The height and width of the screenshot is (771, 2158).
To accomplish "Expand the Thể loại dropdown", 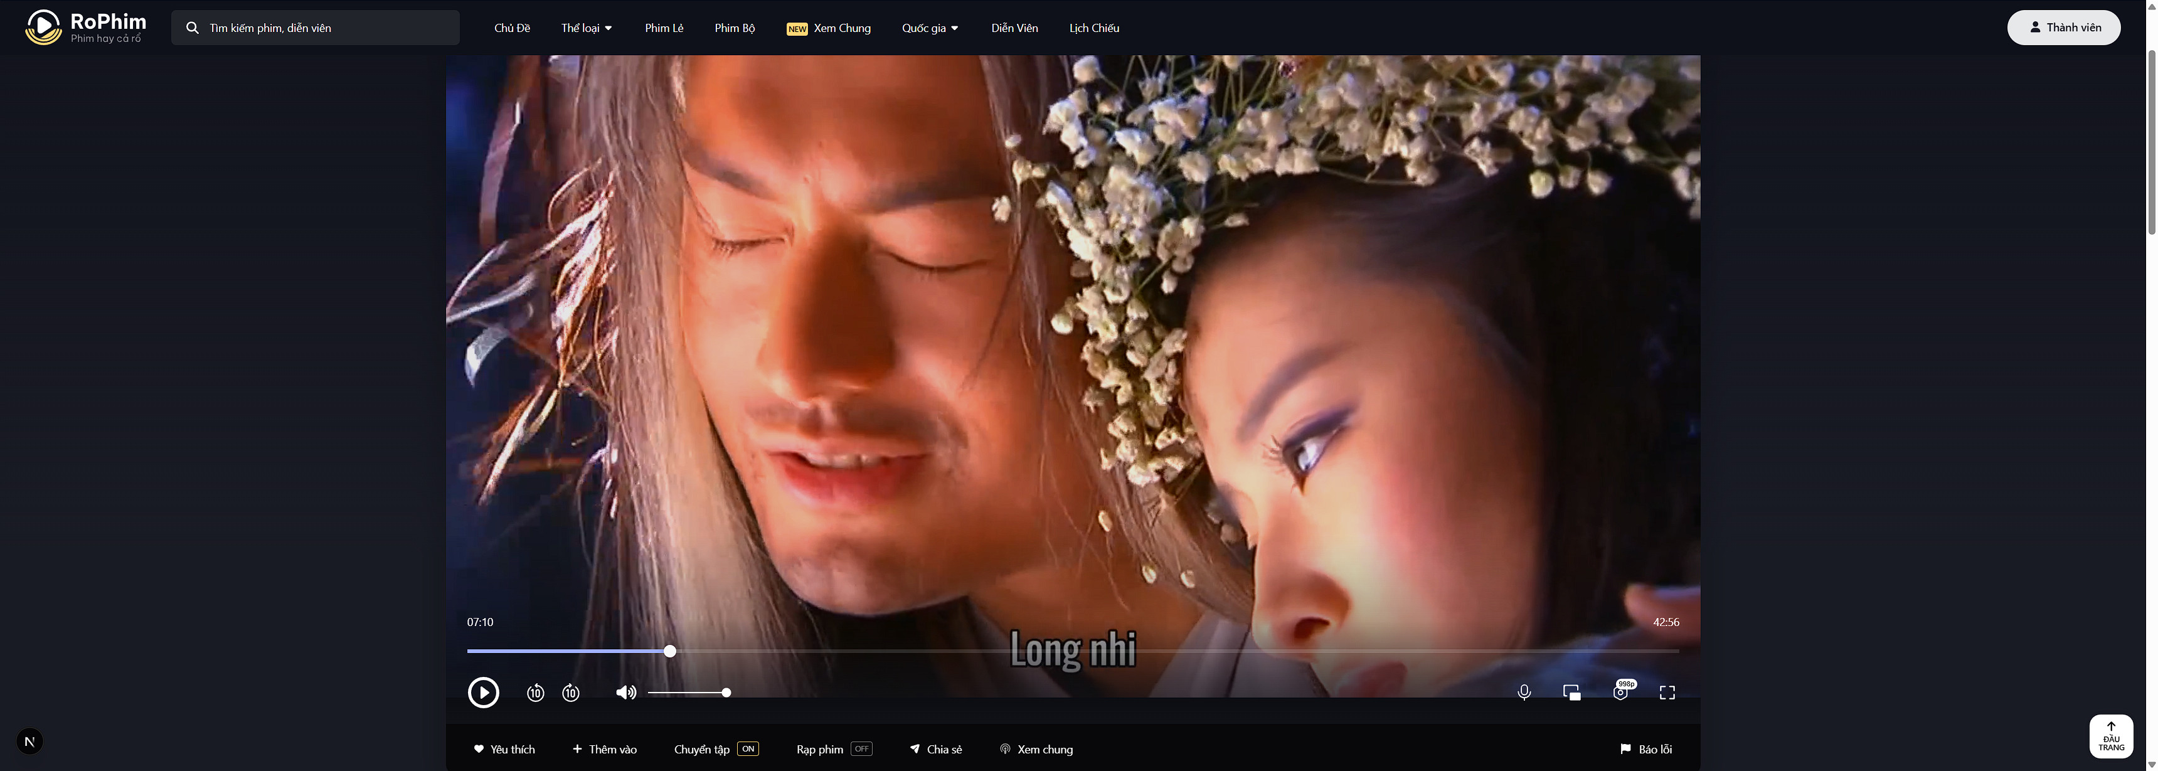I will (x=587, y=28).
